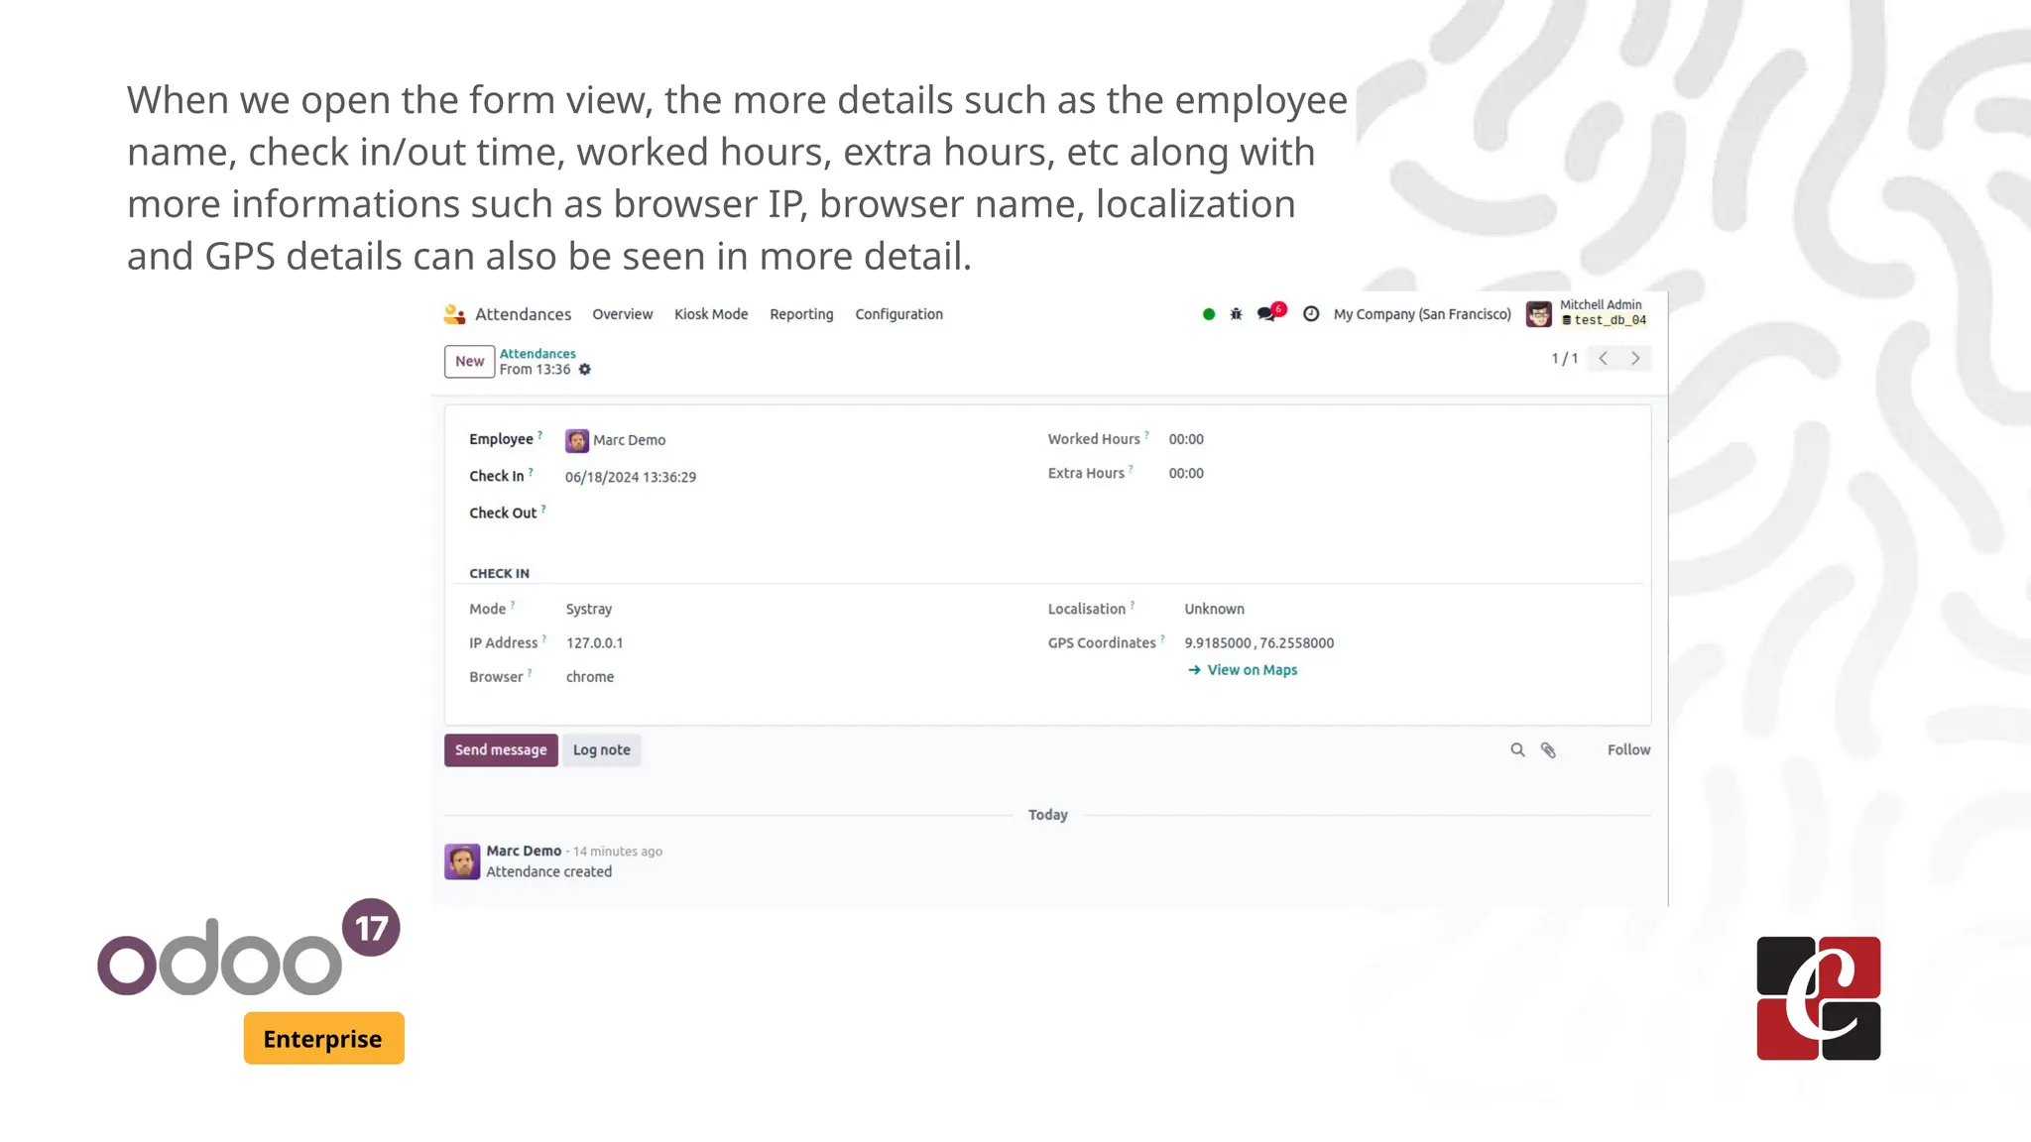Open Kiosk Mode menu

click(711, 314)
